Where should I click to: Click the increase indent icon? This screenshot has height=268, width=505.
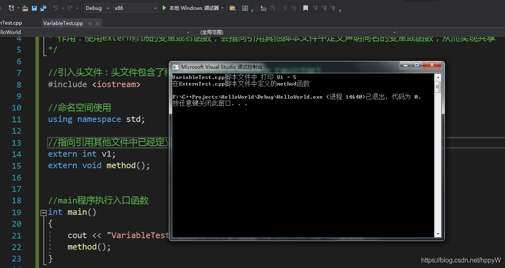294,8
